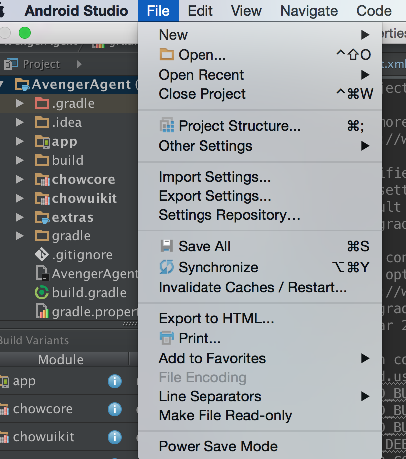This screenshot has height=459, width=406.
Task: Open the Edit menu
Action: click(x=200, y=11)
